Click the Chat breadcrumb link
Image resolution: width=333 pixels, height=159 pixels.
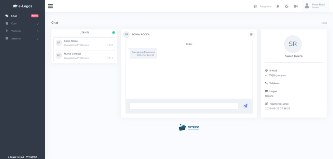coord(324,23)
